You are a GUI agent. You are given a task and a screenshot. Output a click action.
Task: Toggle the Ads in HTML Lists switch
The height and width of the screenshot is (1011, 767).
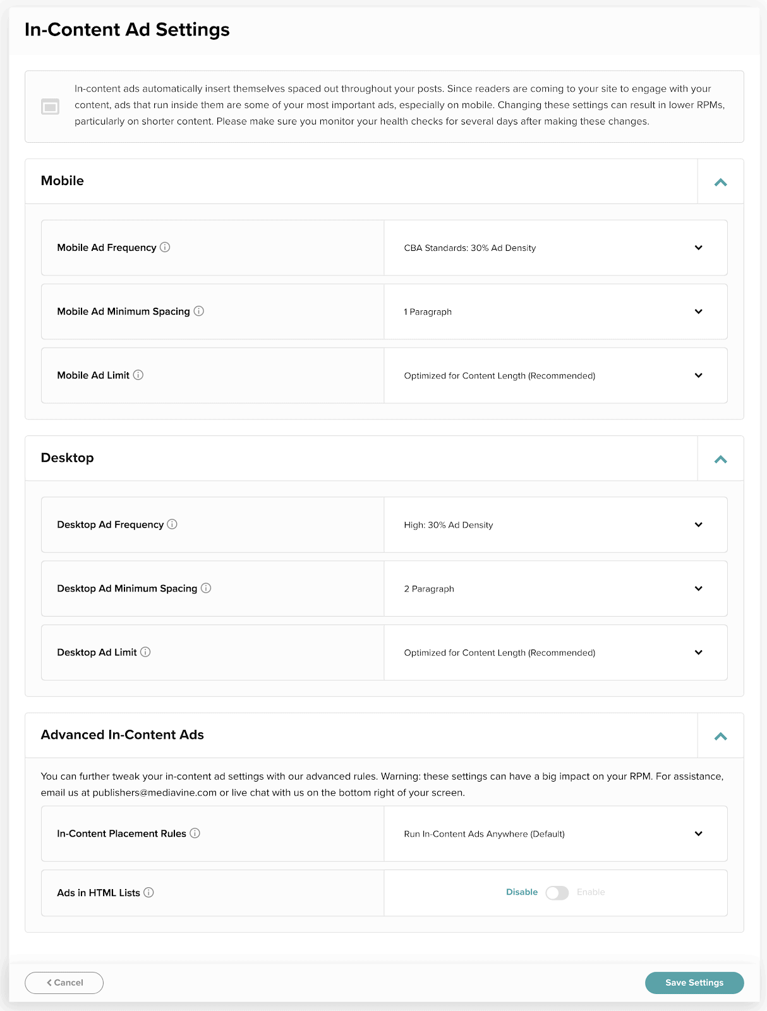(557, 892)
